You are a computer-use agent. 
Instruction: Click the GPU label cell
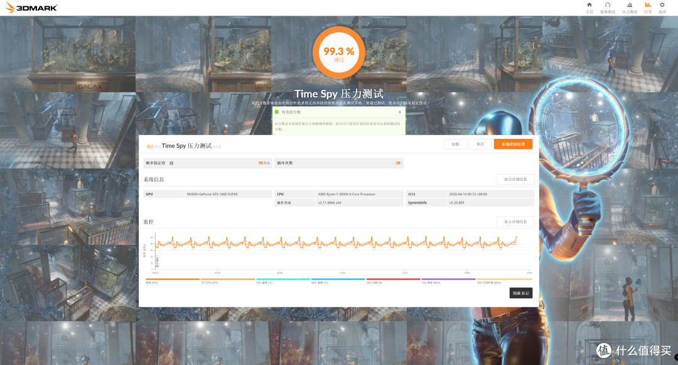163,194
